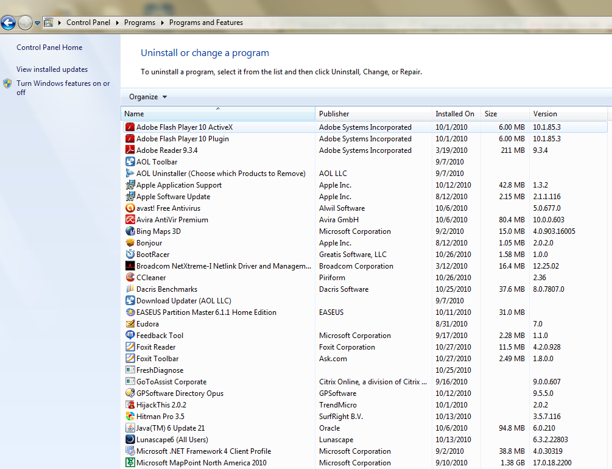Go to Programs in breadcrumb
Viewport: 612px width, 469px height.
139,23
